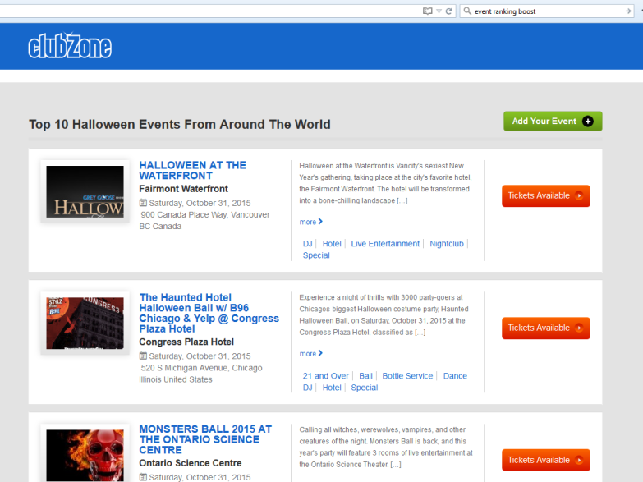
Task: Click Tickets Available for Waterfront event
Action: click(x=546, y=195)
